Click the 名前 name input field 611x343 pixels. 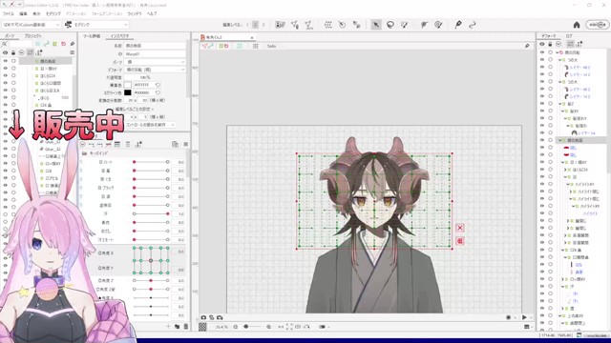[155, 46]
